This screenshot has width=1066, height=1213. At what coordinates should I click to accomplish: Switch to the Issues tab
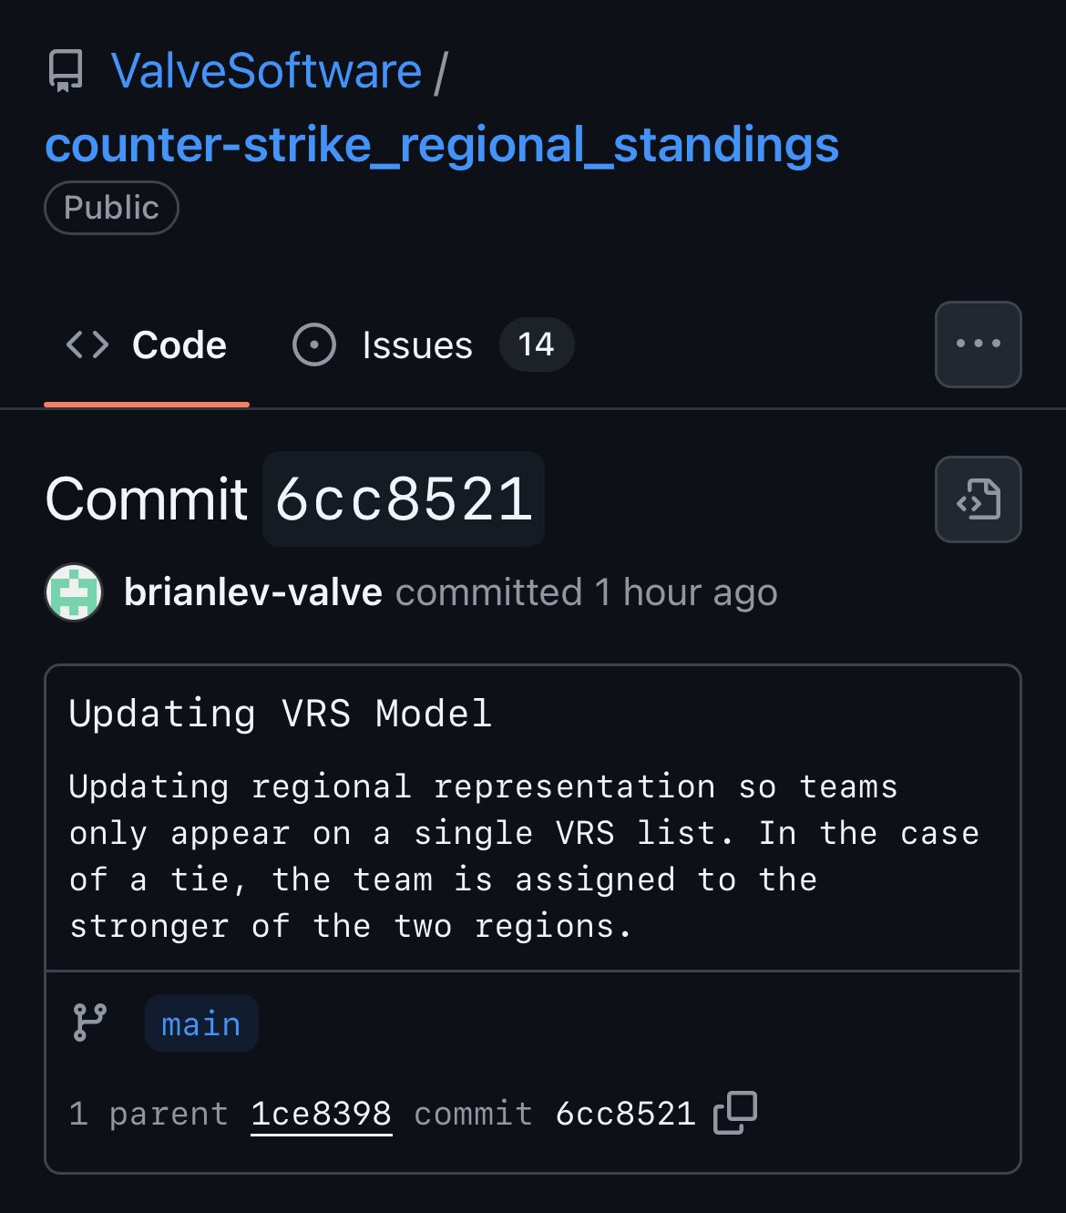pos(433,345)
